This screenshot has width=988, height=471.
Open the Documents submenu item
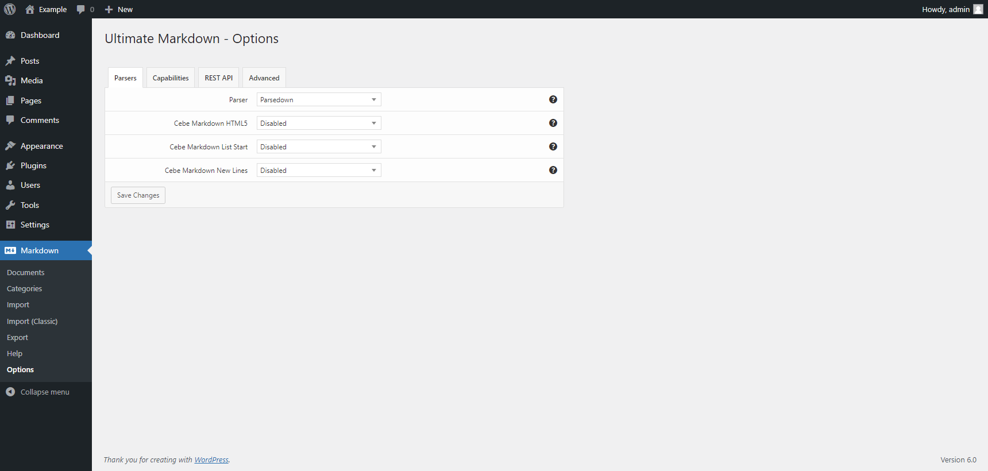point(26,272)
